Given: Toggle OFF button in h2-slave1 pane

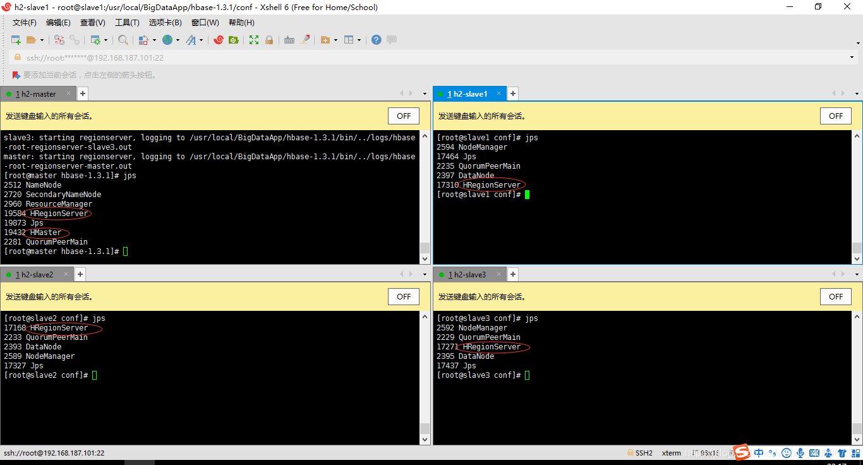Looking at the screenshot, I should pyautogui.click(x=836, y=116).
